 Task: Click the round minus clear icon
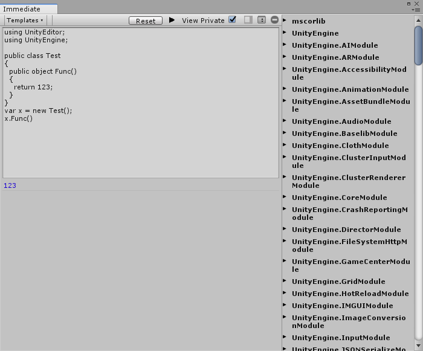tap(274, 20)
